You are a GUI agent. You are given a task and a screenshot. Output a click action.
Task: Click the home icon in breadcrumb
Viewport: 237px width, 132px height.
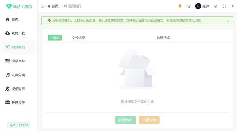[x=49, y=6]
